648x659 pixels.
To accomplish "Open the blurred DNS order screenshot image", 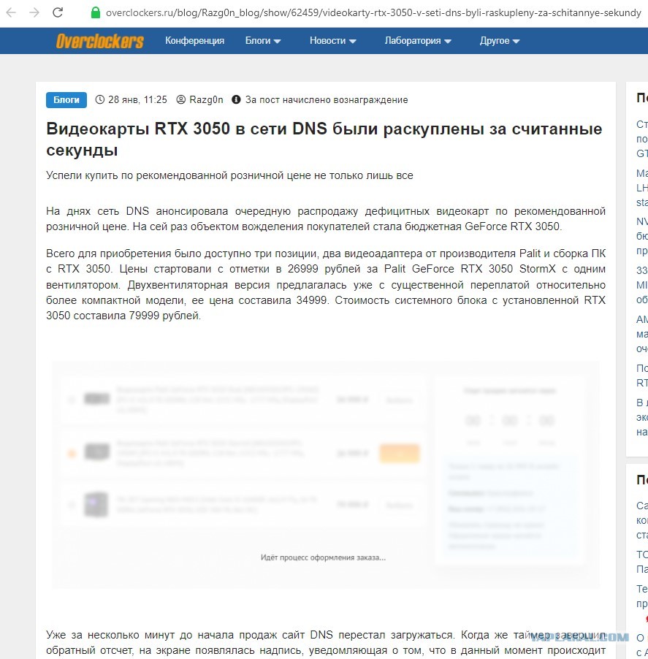I will (x=326, y=476).
